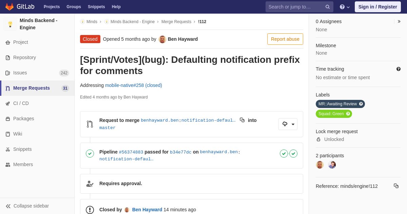Click the Unlocked padlock icon
The width and height of the screenshot is (407, 214).
tap(318, 139)
